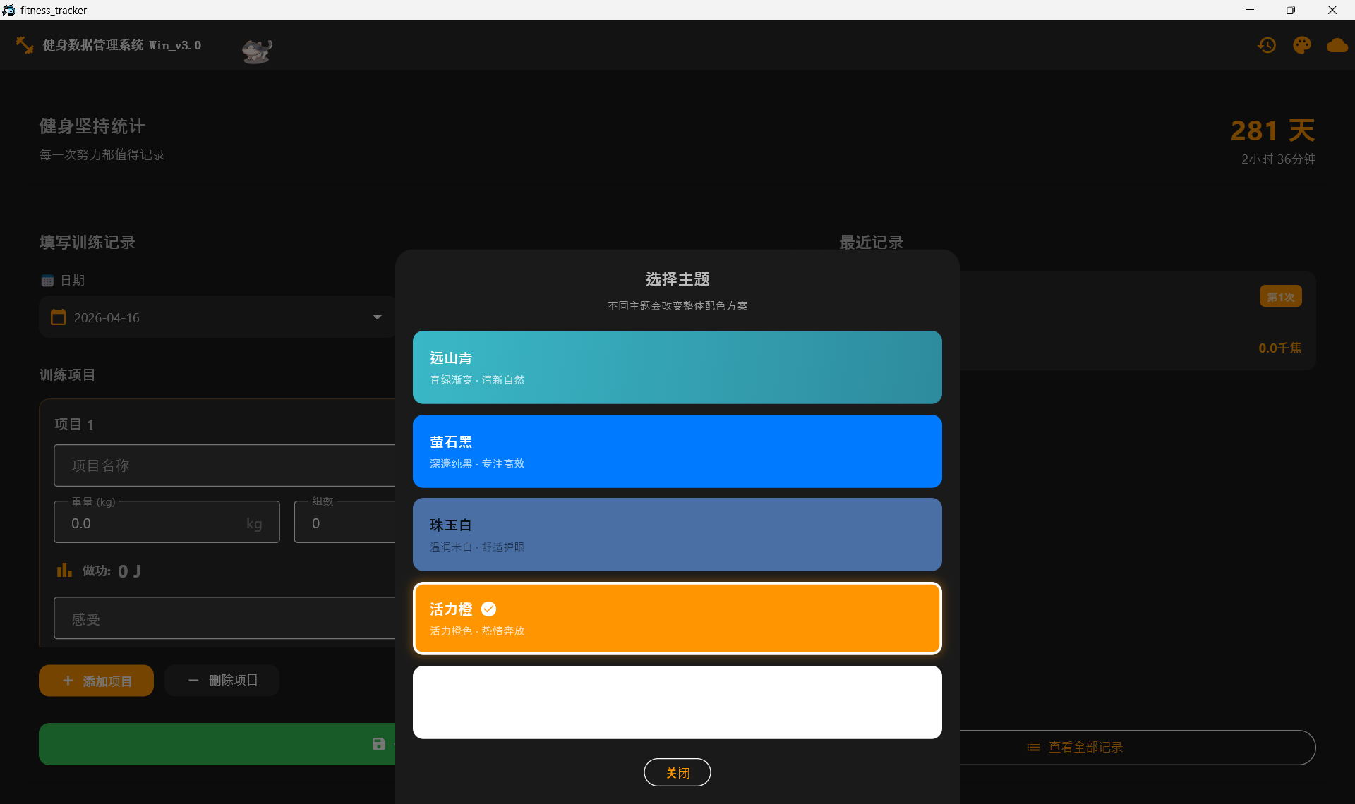Image resolution: width=1355 pixels, height=804 pixels.
Task: Click the 添加项目 button
Action: click(96, 681)
